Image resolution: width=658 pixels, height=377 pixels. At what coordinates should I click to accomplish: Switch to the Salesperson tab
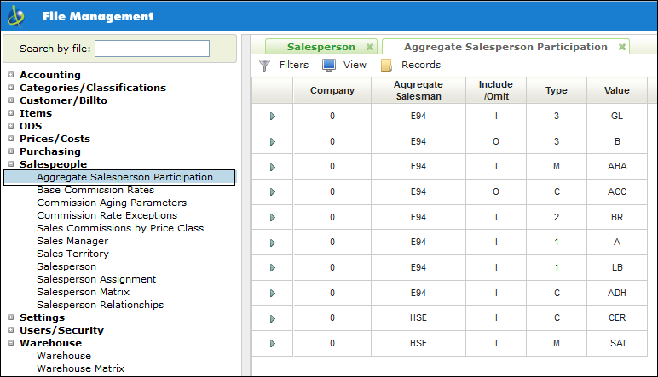pos(320,48)
